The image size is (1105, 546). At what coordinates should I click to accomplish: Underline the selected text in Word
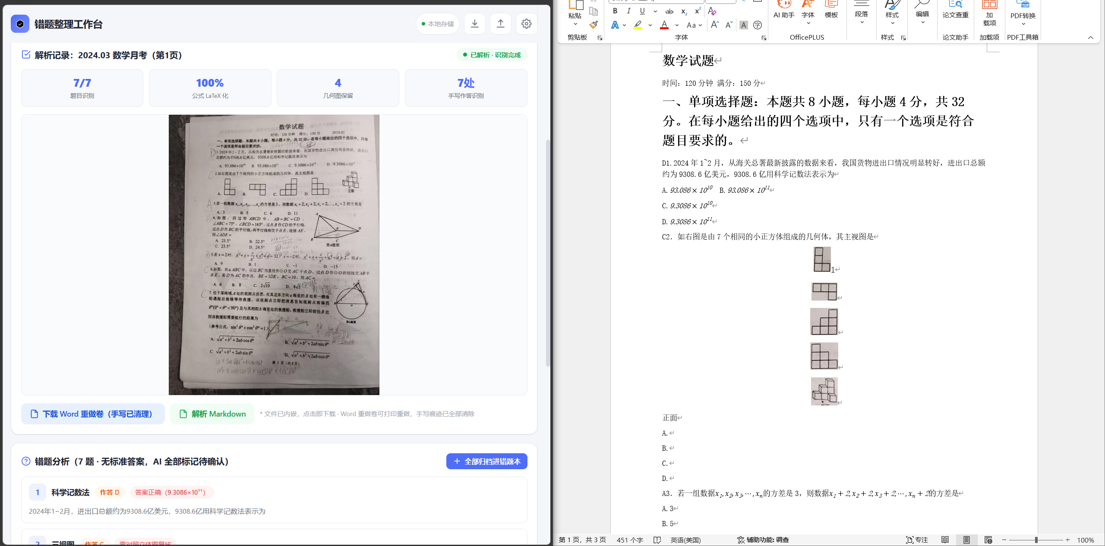(x=643, y=11)
